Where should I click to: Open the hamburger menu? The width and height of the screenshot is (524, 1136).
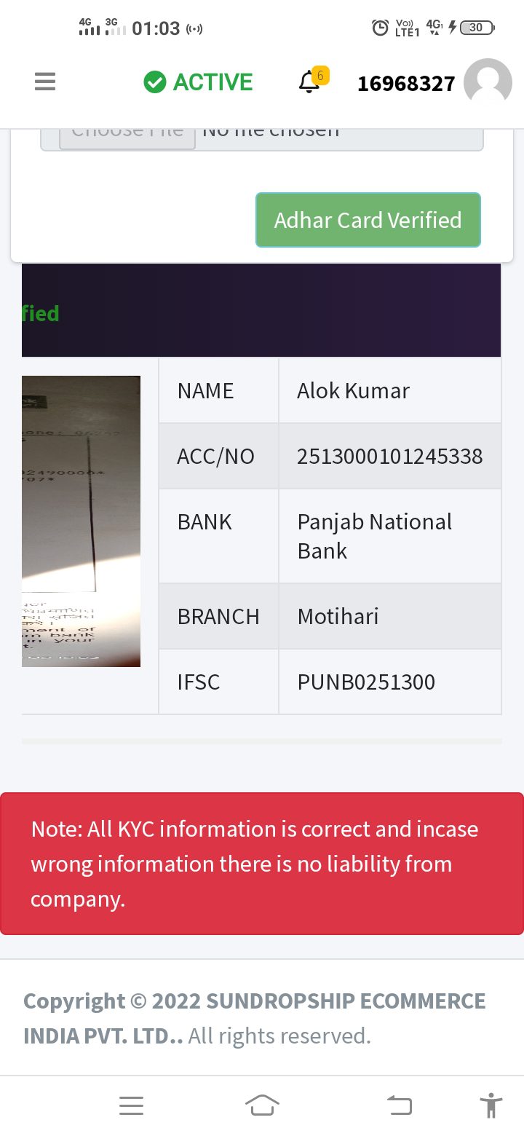coord(45,82)
